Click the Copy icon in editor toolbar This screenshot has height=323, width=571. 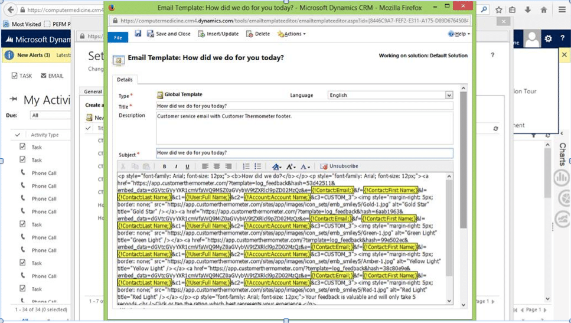point(135,167)
